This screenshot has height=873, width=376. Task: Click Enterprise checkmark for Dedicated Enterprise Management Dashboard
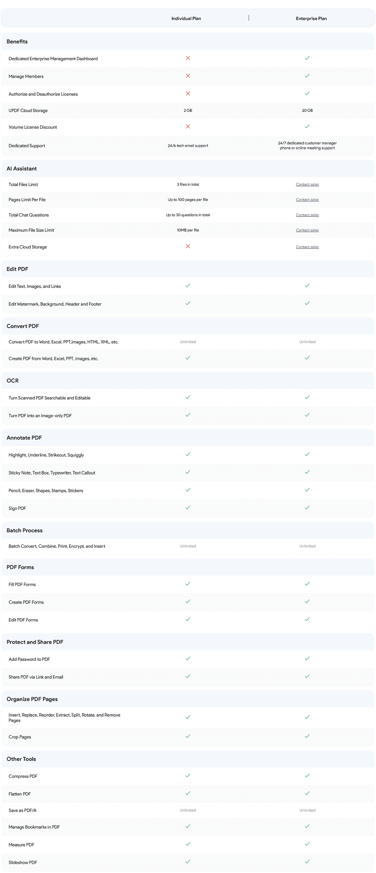[x=307, y=58]
